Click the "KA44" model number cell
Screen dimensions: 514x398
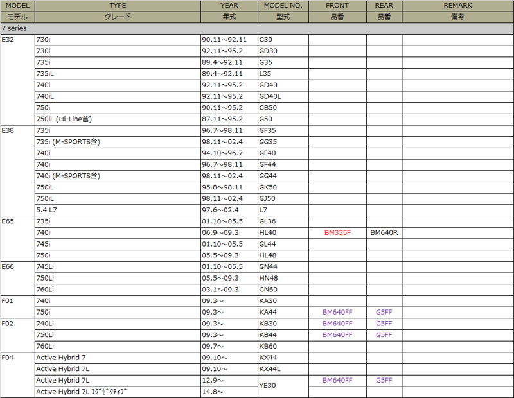283,312
